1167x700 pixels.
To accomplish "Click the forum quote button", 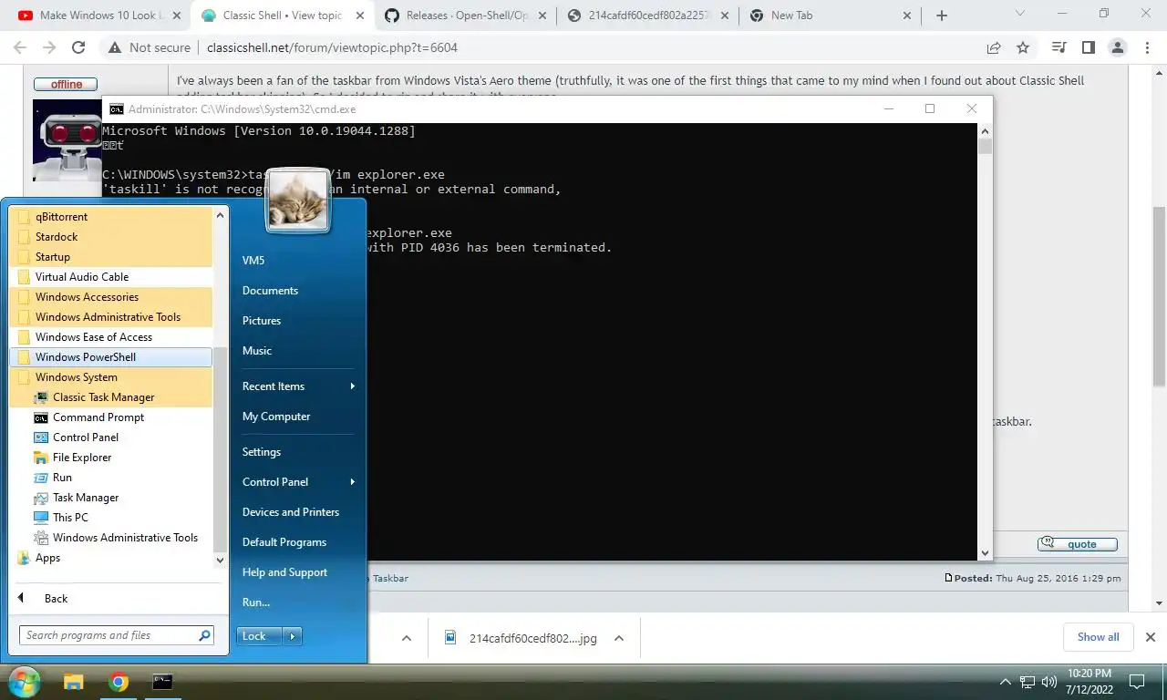I will click(x=1078, y=544).
